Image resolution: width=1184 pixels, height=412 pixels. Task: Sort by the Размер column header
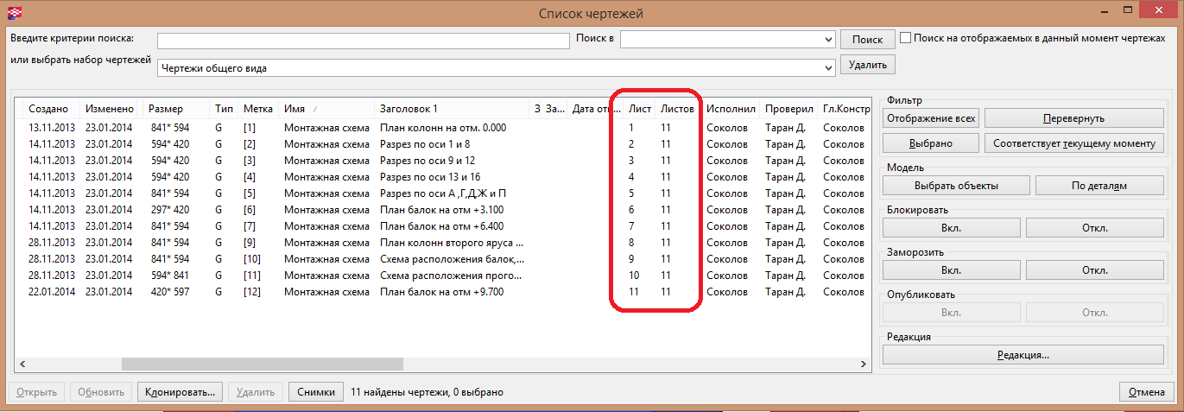177,109
